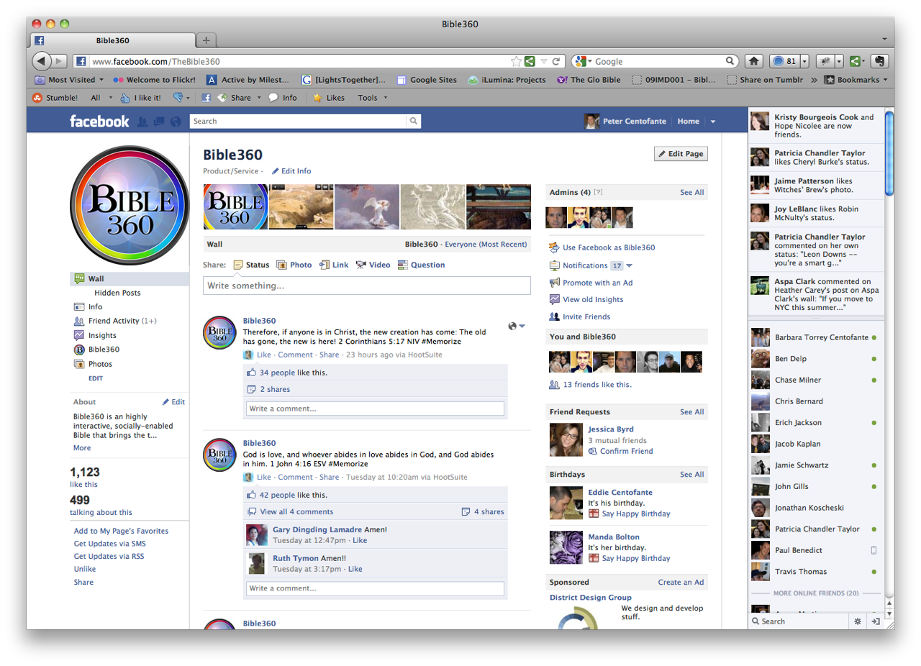Click Home in the Facebook header
The height and width of the screenshot is (666, 921).
click(688, 122)
